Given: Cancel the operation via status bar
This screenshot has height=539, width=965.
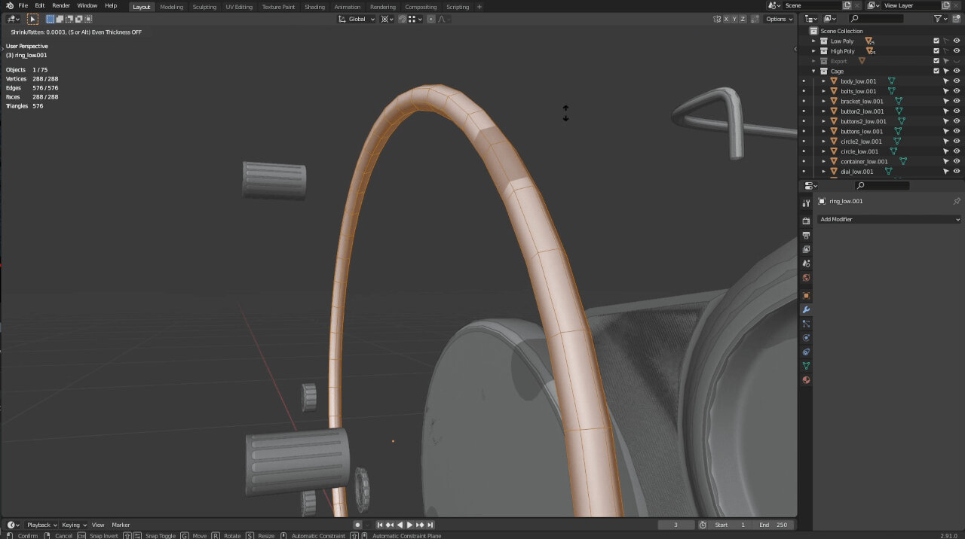Looking at the screenshot, I should [x=63, y=535].
